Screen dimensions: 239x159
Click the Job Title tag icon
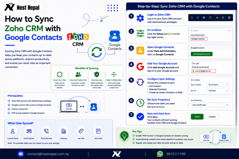coord(81,131)
